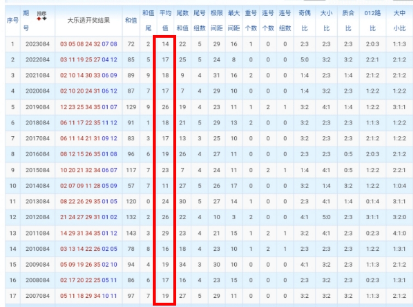Select average value 29 in issue 2011084 row

(x=165, y=233)
